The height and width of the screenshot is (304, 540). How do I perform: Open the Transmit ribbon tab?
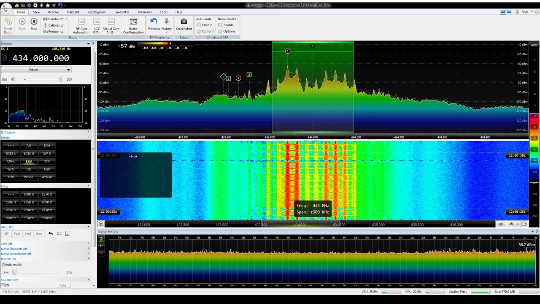pyautogui.click(x=73, y=12)
